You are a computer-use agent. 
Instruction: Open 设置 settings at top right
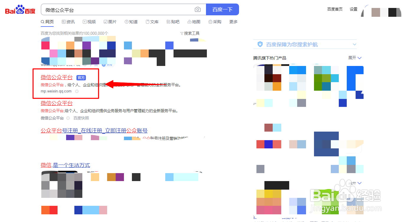[353, 9]
